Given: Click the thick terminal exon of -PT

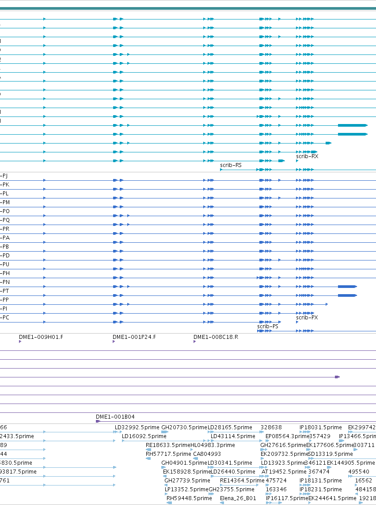Looking at the screenshot, I should 347,295.
